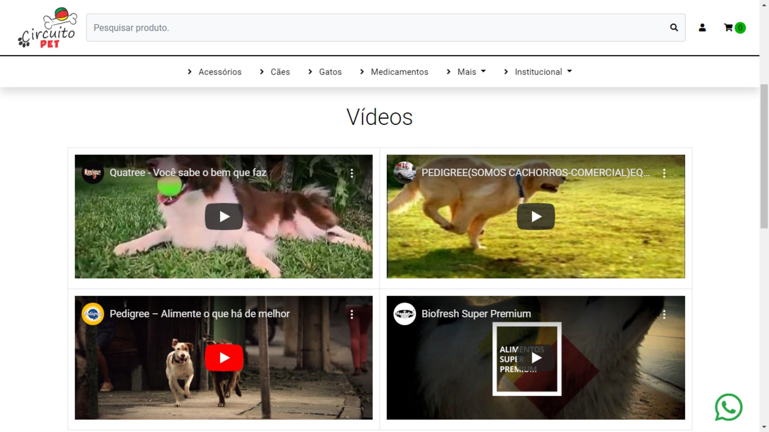Click the scrollbar down arrow

pos(764,427)
